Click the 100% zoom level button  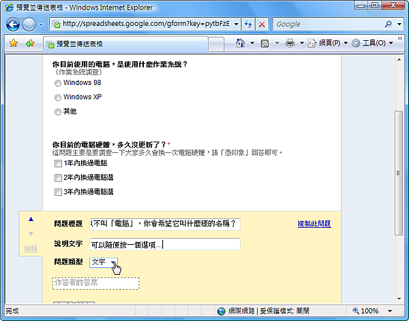click(365, 311)
